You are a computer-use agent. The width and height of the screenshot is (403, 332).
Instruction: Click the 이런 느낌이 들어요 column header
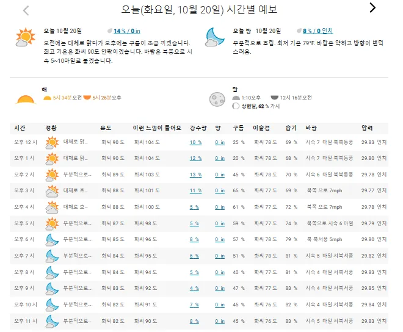[x=157, y=128]
